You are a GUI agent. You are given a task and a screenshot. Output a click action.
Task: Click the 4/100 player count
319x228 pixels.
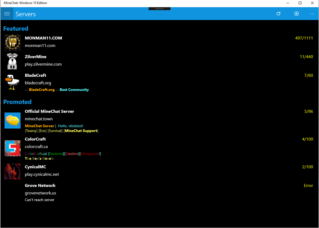tap(308, 139)
